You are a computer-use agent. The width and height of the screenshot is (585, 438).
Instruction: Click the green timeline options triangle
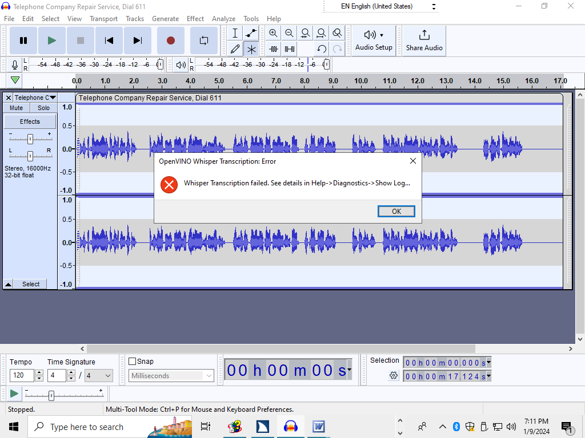(15, 80)
